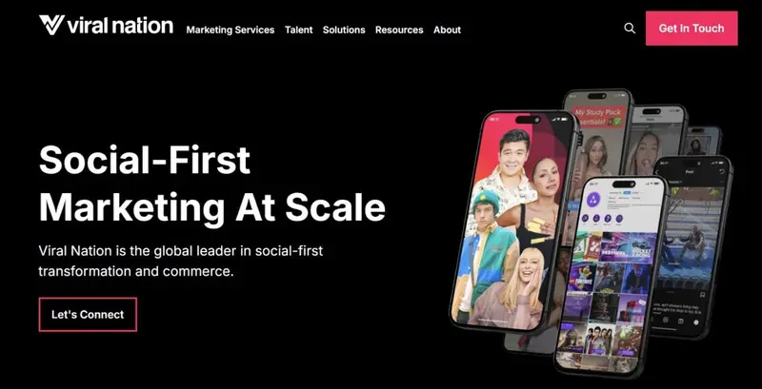
Task: Click the Viral Nation logo
Action: point(106,25)
